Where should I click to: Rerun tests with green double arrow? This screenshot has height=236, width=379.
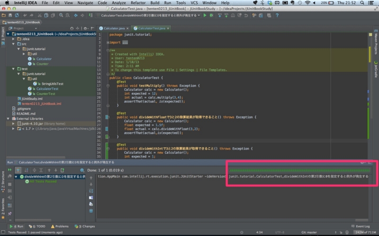tap(9, 170)
